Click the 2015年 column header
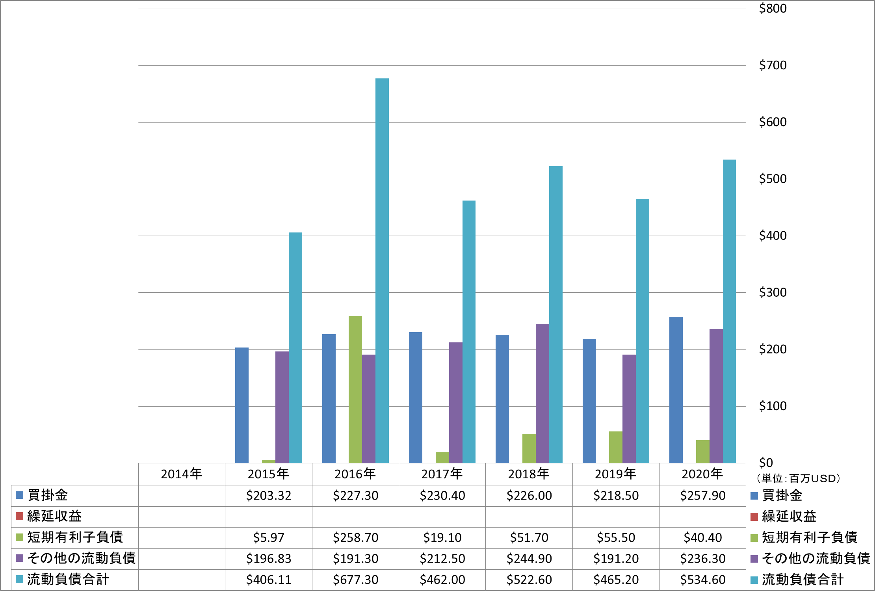The height and width of the screenshot is (591, 875). (269, 474)
